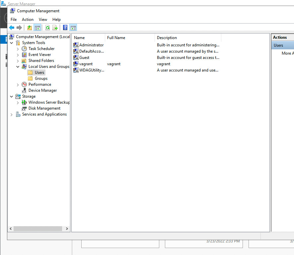Select the vagrant user entry
The image size is (294, 255).
point(86,64)
